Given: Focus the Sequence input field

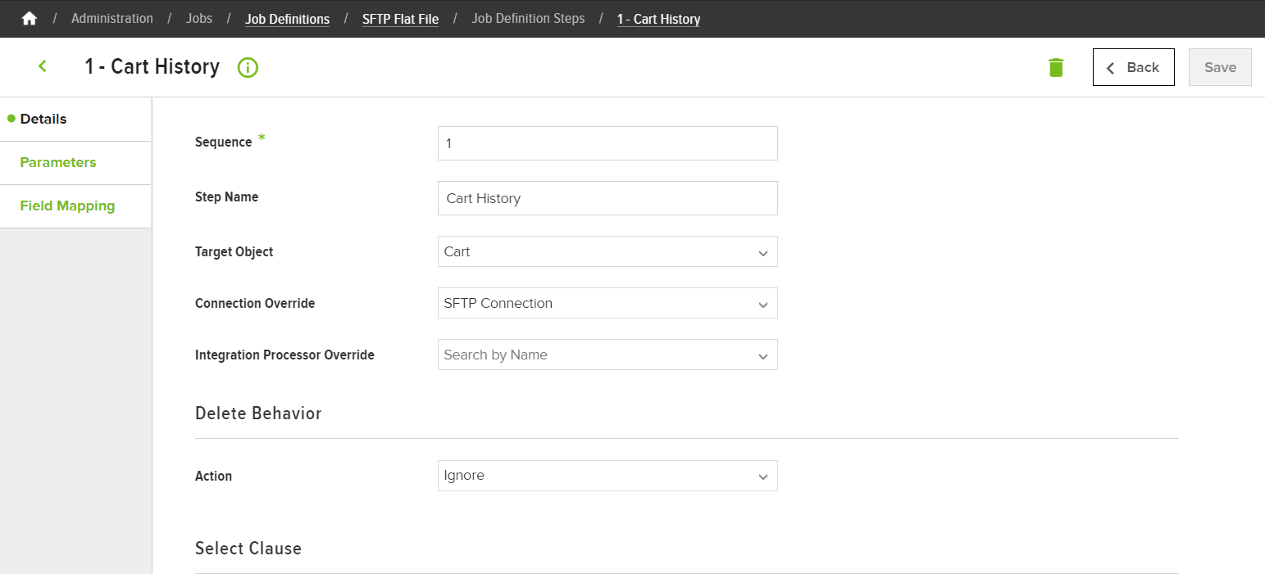Looking at the screenshot, I should (x=607, y=143).
